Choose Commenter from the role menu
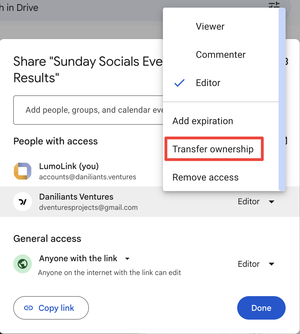Screen dimensions: 300x334 coord(220,55)
